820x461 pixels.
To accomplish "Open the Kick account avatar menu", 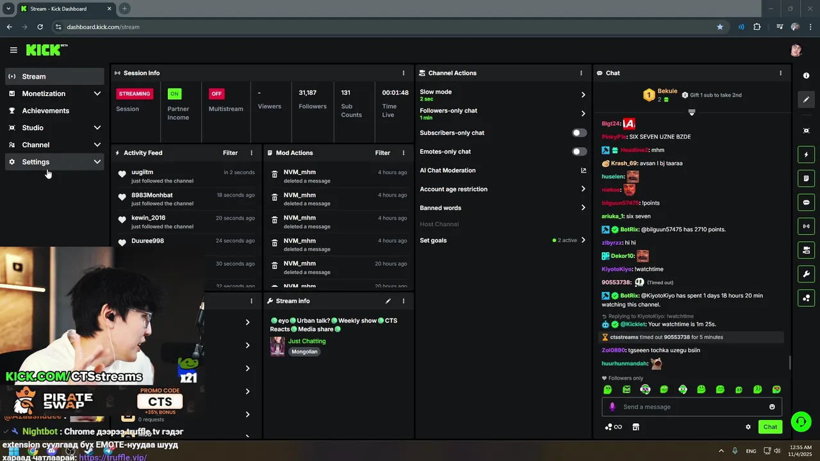I will [x=796, y=50].
